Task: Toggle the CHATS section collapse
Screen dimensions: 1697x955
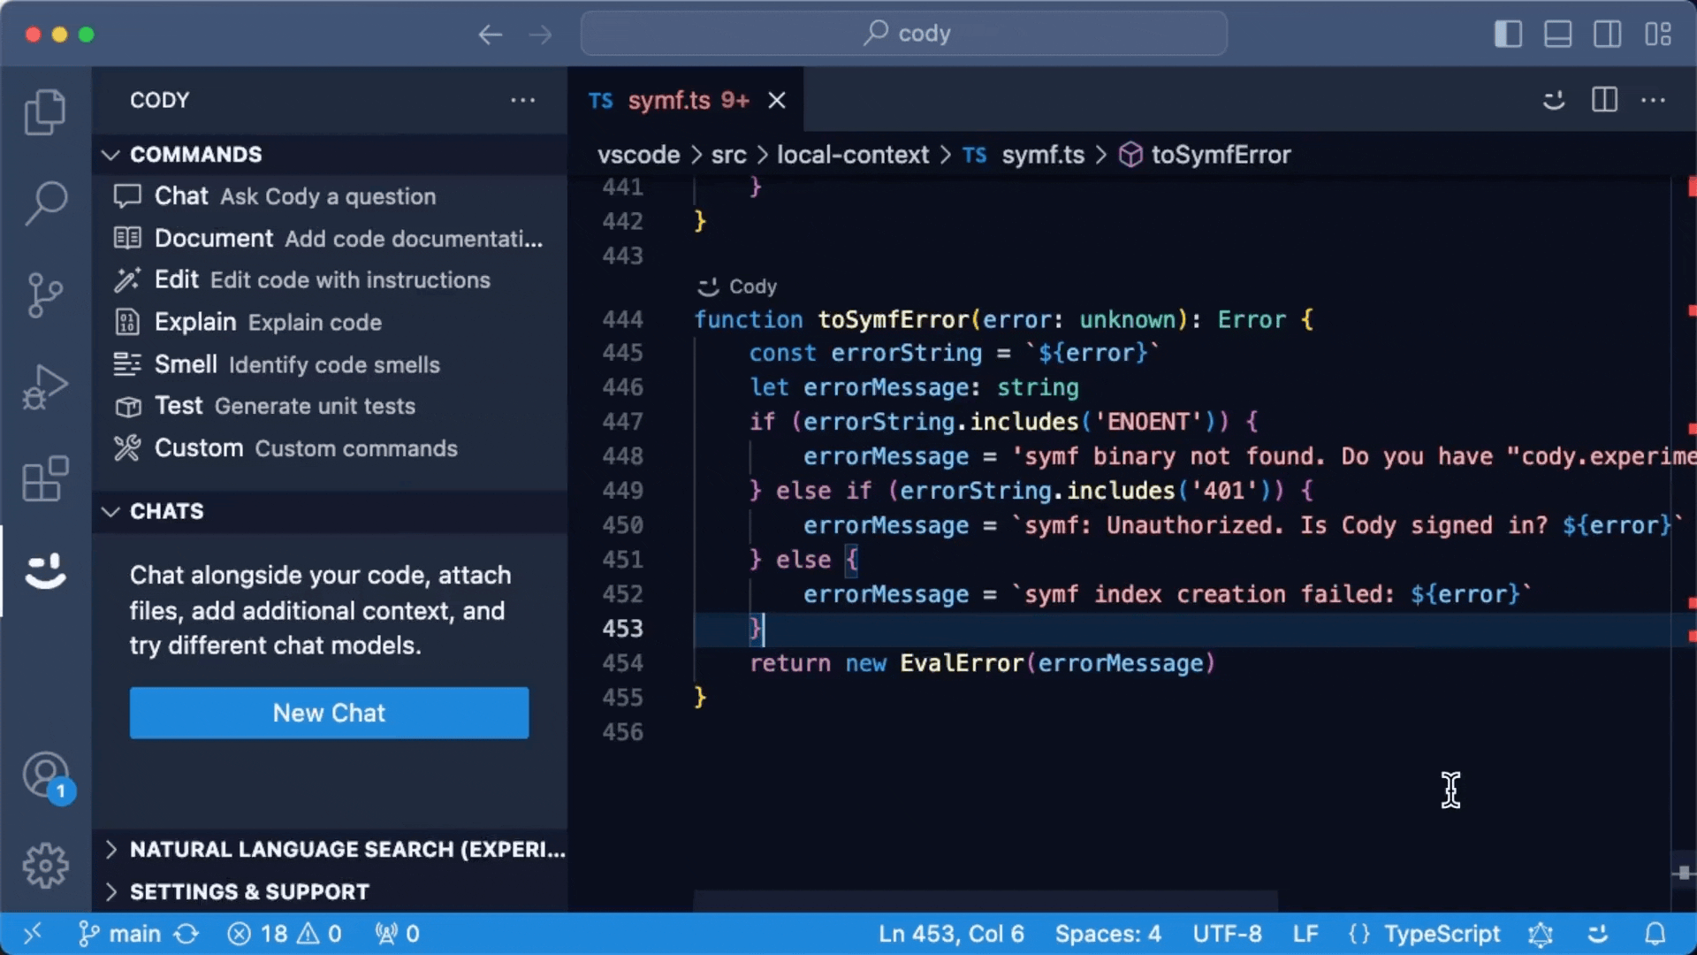Action: tap(110, 509)
